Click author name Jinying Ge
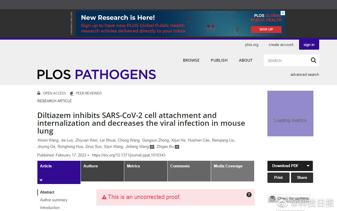This screenshot has width=337, height=211. point(46,147)
